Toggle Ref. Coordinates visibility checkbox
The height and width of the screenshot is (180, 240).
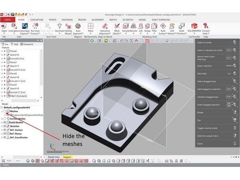click(5, 137)
